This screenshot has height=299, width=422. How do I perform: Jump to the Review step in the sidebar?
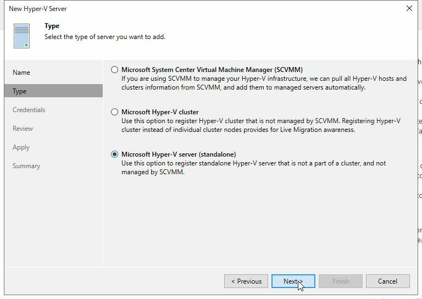coord(23,129)
